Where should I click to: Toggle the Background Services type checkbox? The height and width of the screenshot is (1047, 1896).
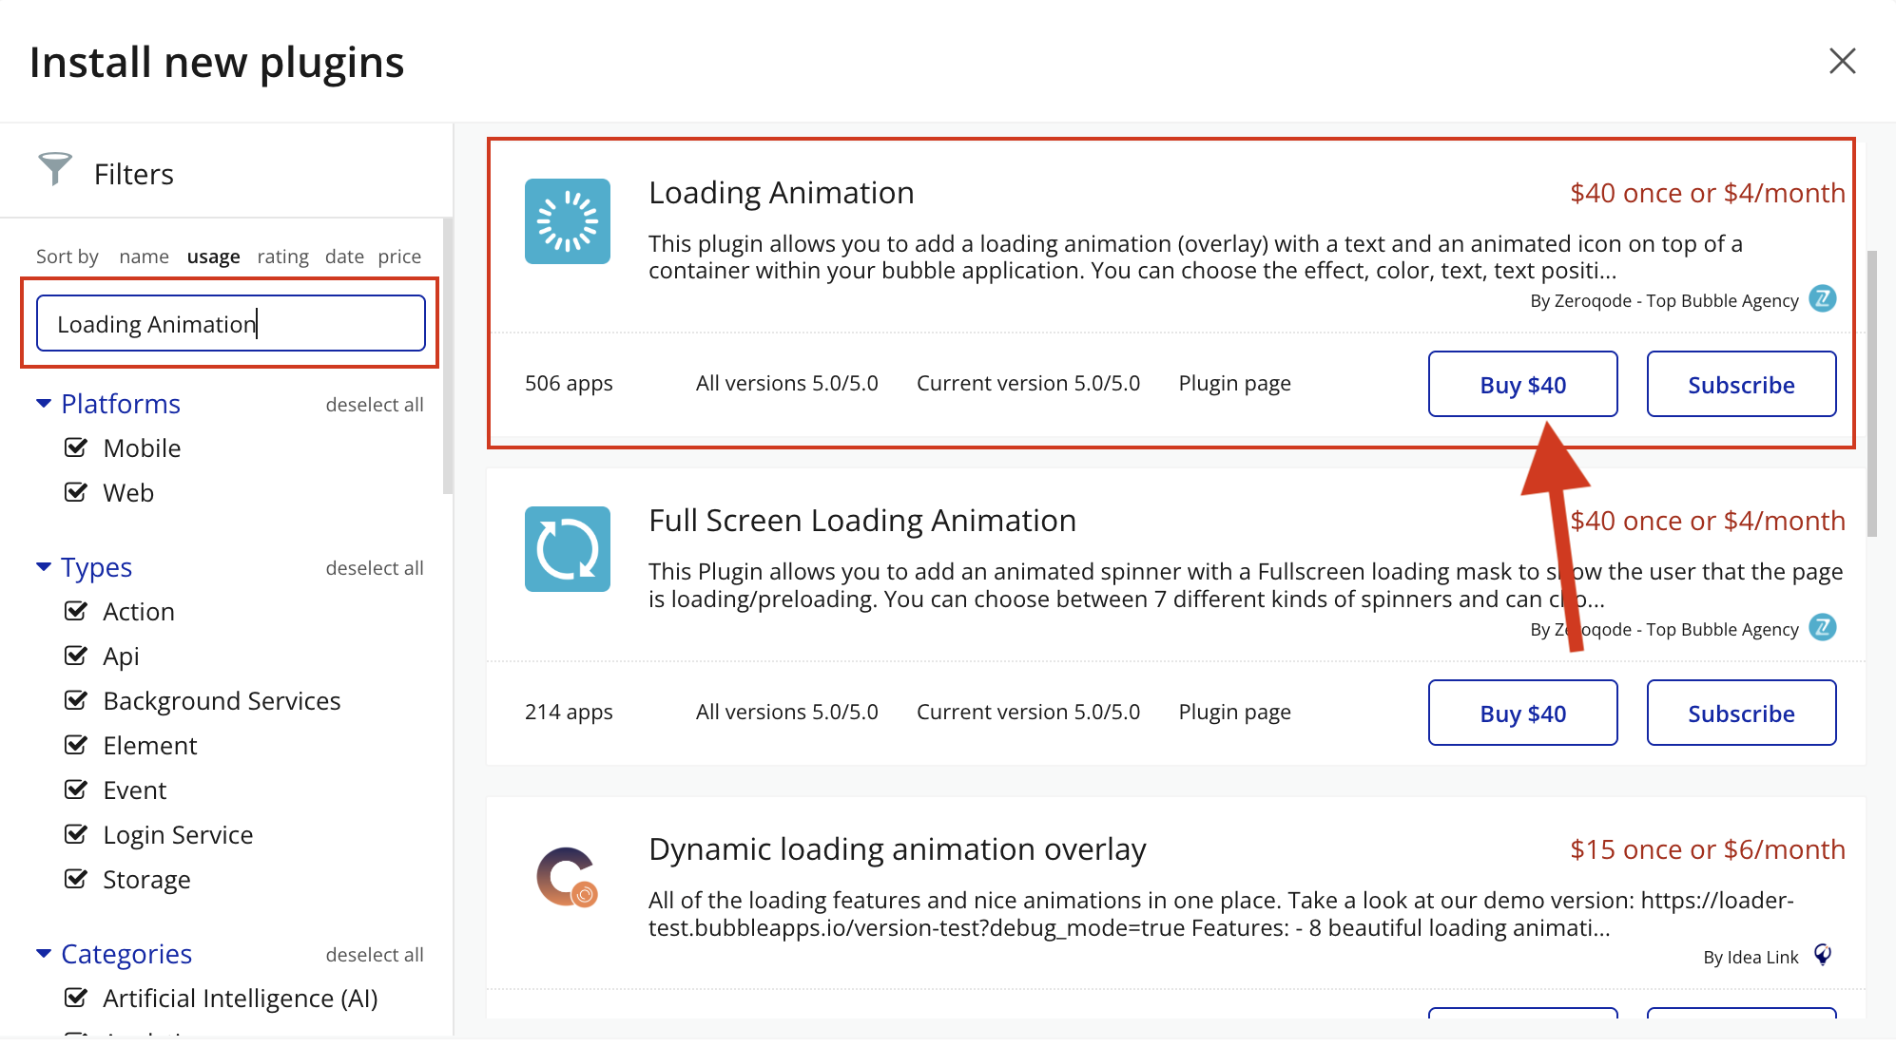click(76, 700)
